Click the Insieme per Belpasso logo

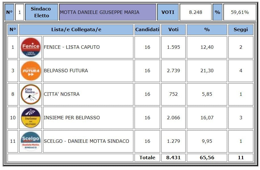point(31,118)
